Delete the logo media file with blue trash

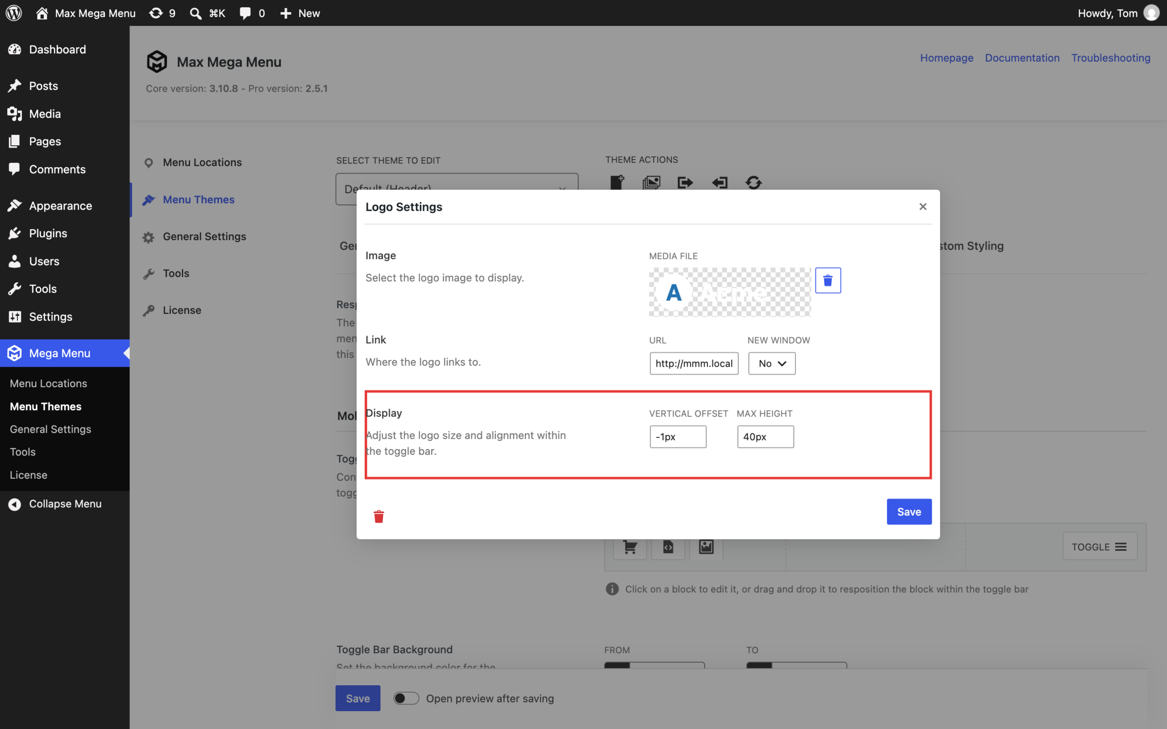(x=828, y=280)
